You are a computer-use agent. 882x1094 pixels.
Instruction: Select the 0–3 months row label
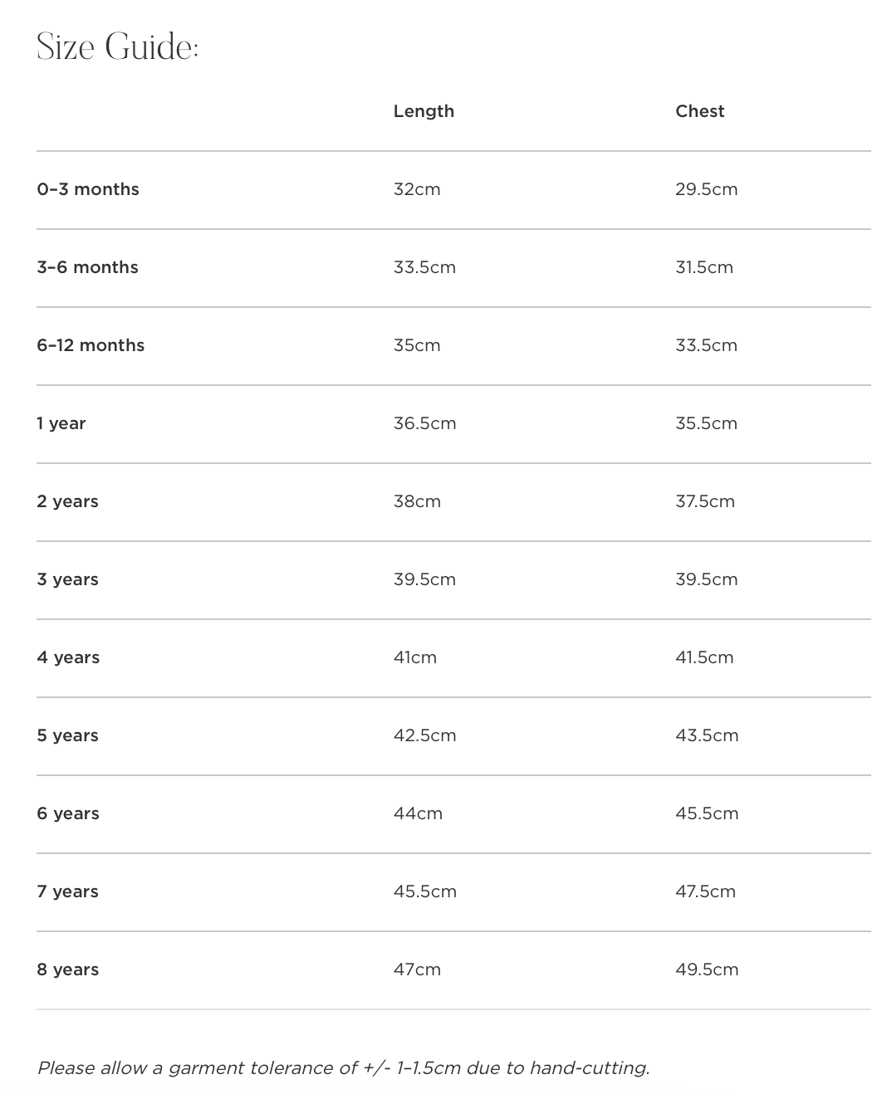point(88,189)
